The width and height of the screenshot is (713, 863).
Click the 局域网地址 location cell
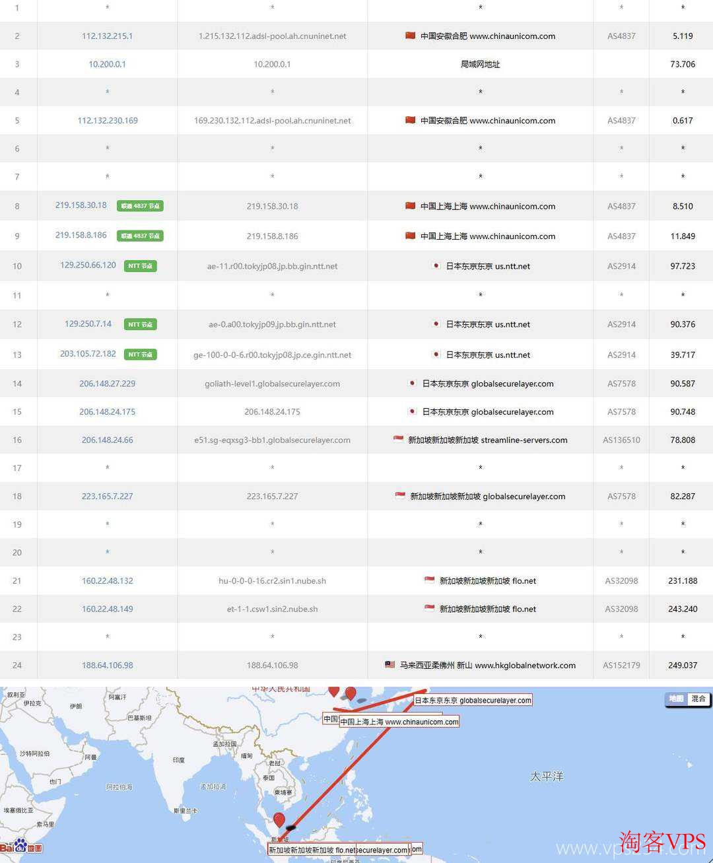tap(480, 64)
